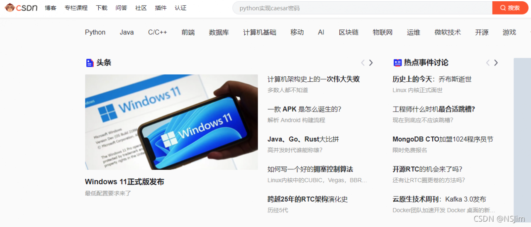
Task: Select the 移动 category tab
Action: [x=297, y=32]
